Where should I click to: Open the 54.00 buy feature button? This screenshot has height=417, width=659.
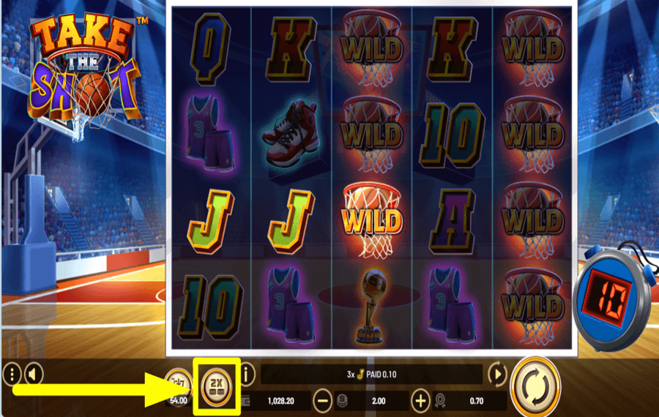click(178, 388)
